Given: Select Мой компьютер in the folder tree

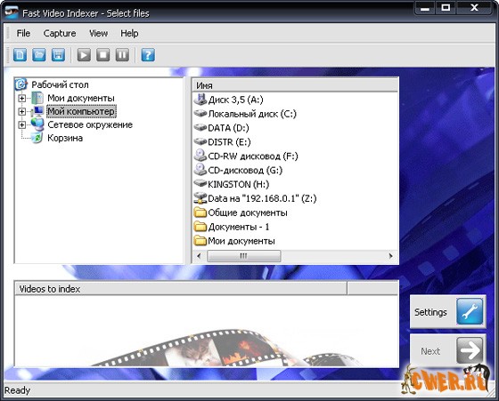Looking at the screenshot, I should [81, 111].
